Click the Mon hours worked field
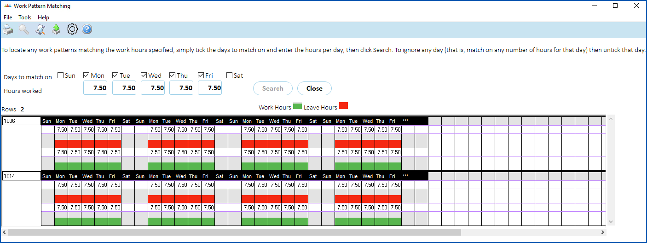647x243 pixels. [x=95, y=88]
